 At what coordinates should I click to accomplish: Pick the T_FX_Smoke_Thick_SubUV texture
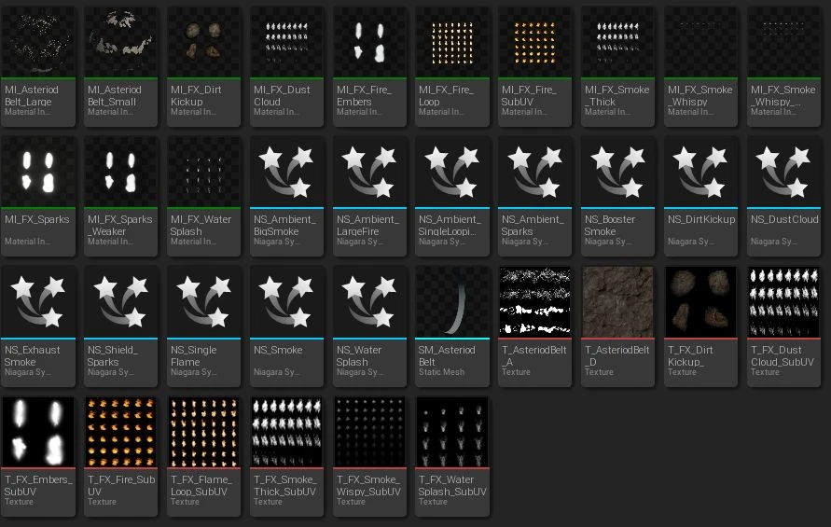point(286,456)
